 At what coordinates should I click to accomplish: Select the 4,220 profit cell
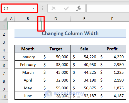click(112, 57)
